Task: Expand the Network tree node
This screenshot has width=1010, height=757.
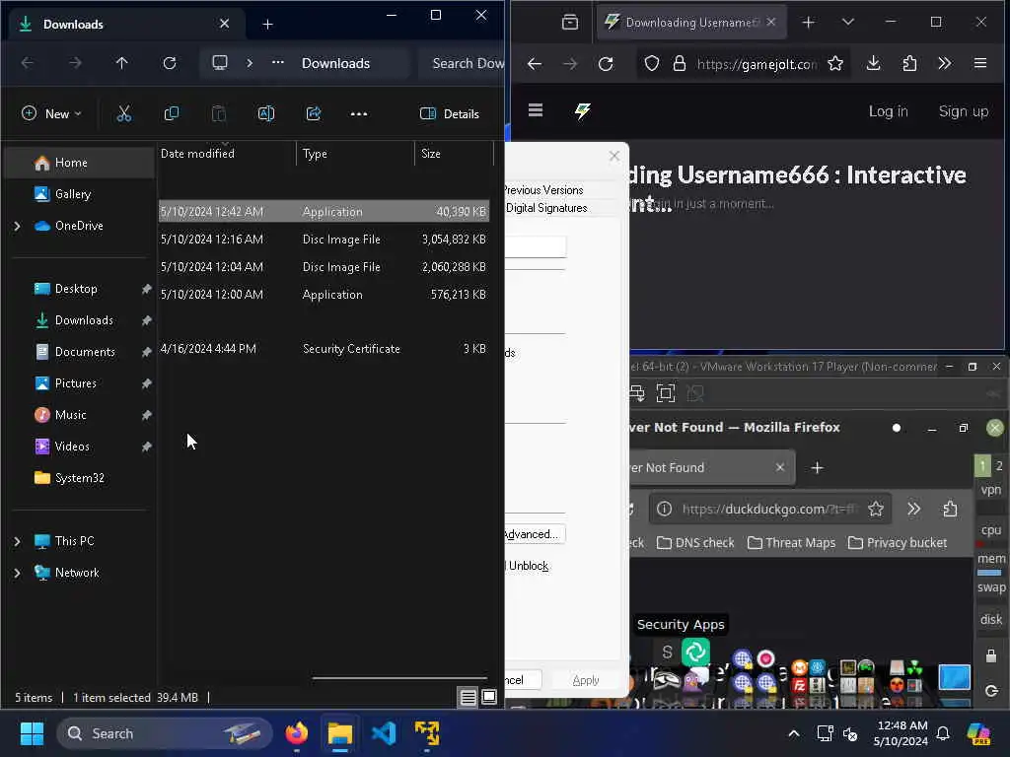Action: pos(18,573)
